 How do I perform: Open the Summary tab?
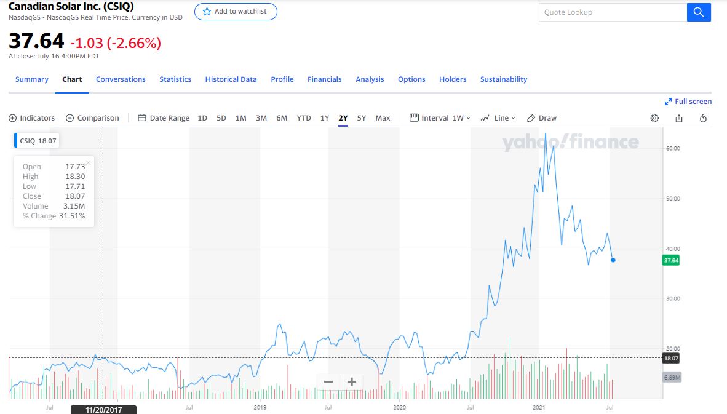tap(31, 79)
